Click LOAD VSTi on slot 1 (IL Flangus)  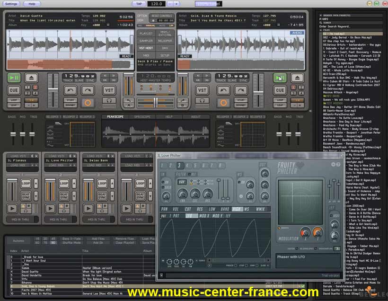coord(18,156)
